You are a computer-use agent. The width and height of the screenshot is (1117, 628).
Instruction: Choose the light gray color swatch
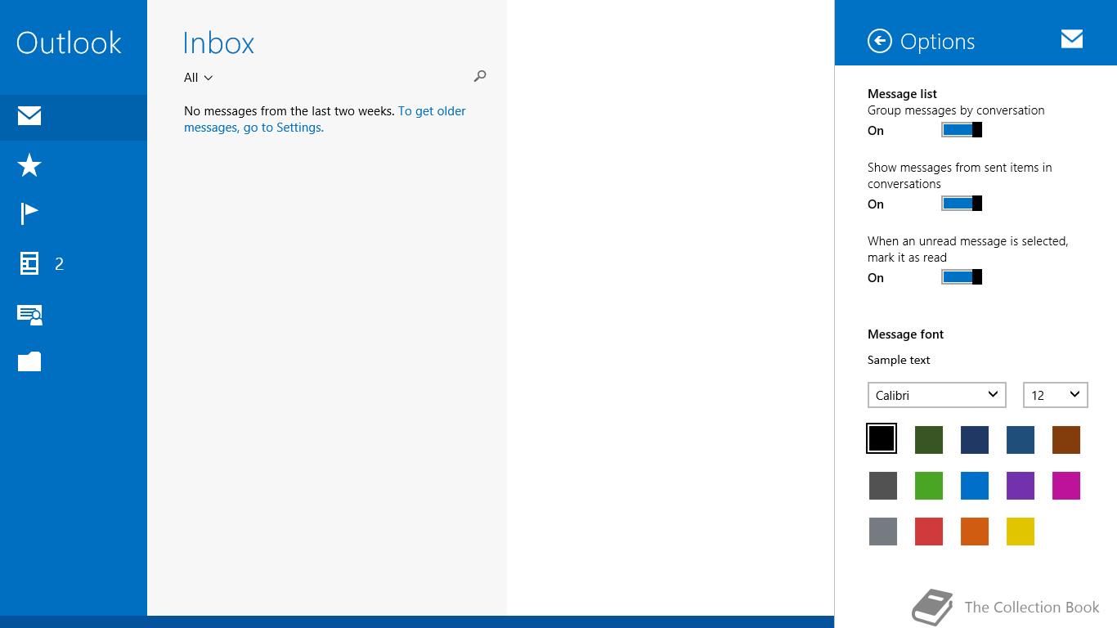[x=883, y=532]
